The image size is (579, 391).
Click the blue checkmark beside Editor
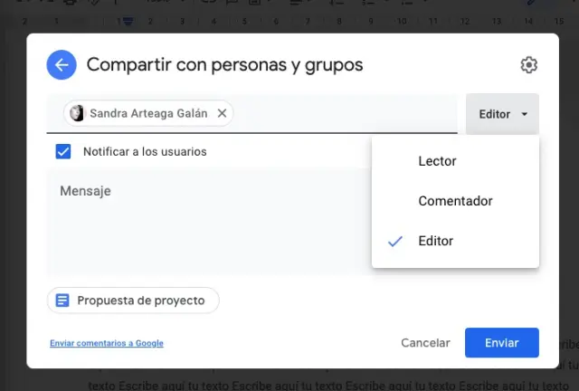tap(394, 242)
